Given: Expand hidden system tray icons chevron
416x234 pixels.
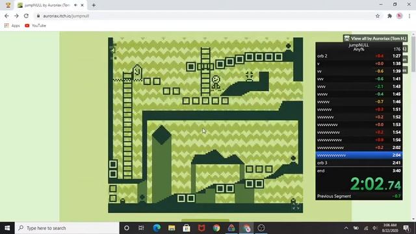Looking at the screenshot, I should click(346, 228).
